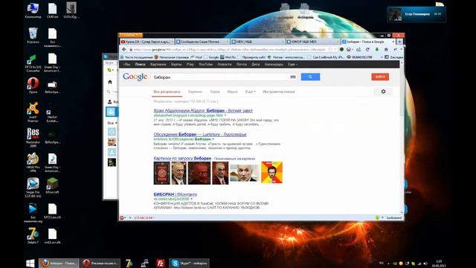Filter results by Видео
Screen dimensions: 476x268
click(x=232, y=92)
